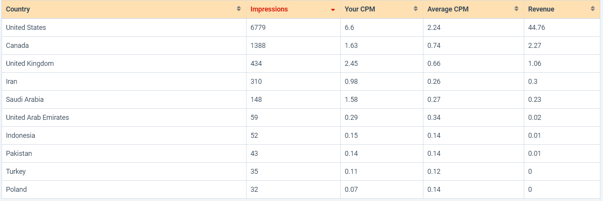The image size is (603, 201).
Task: Select the United States row
Action: (26, 28)
